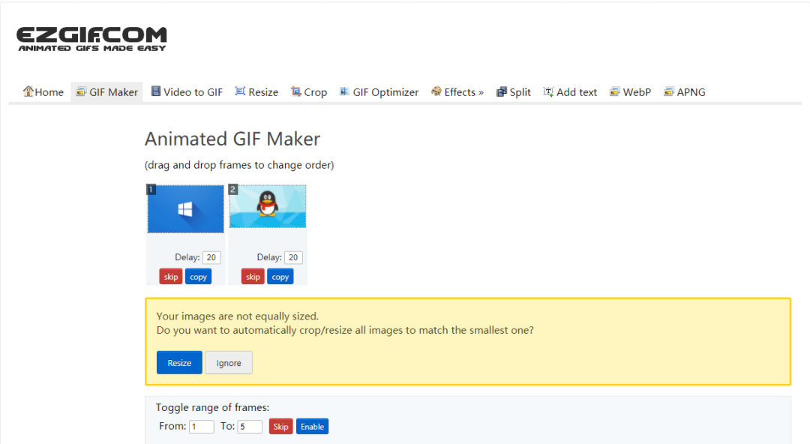
Task: Click '(drag and drop frames to change order)' text
Action: pos(239,165)
